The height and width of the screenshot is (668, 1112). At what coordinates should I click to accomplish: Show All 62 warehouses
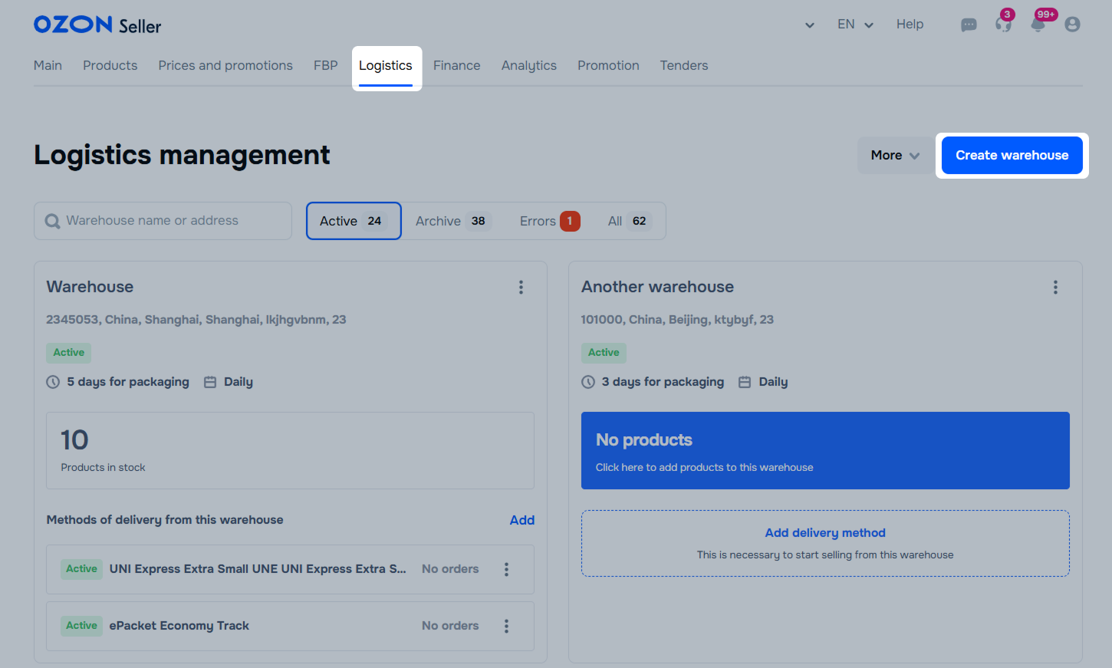[x=630, y=221]
